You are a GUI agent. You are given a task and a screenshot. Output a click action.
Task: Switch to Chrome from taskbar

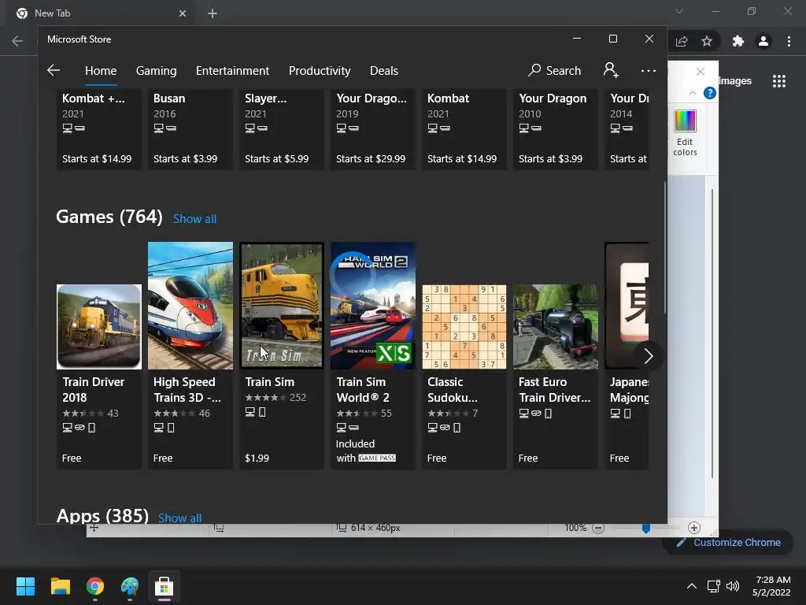95,586
